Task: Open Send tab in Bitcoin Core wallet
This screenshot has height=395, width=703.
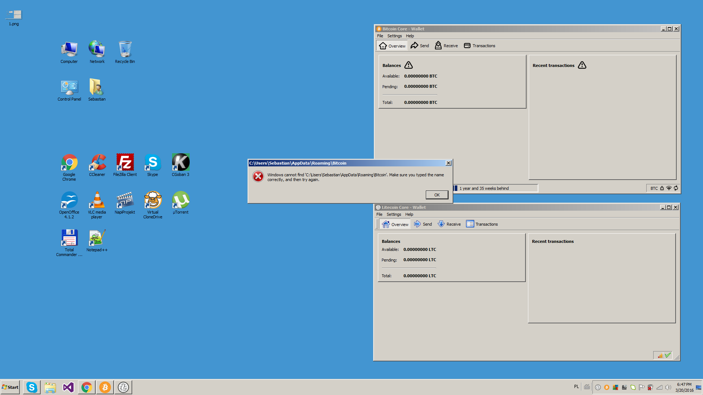Action: click(x=420, y=46)
